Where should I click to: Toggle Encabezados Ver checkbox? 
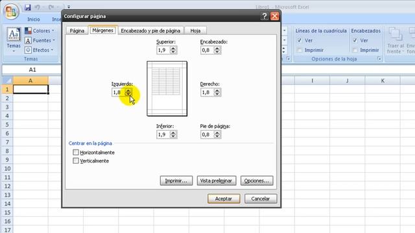(x=355, y=40)
